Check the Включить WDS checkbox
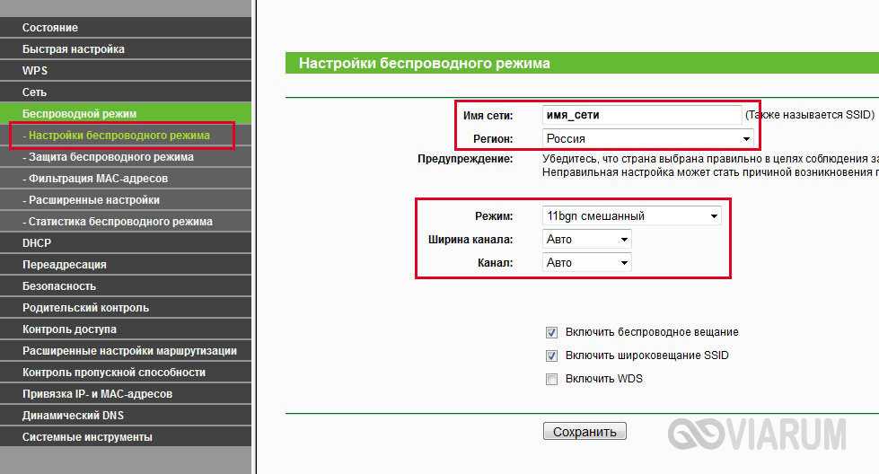 click(x=552, y=379)
